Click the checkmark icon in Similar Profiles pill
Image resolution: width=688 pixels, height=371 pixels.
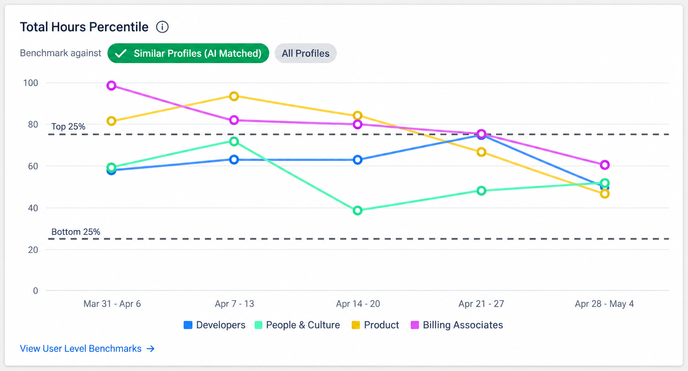pyautogui.click(x=121, y=54)
